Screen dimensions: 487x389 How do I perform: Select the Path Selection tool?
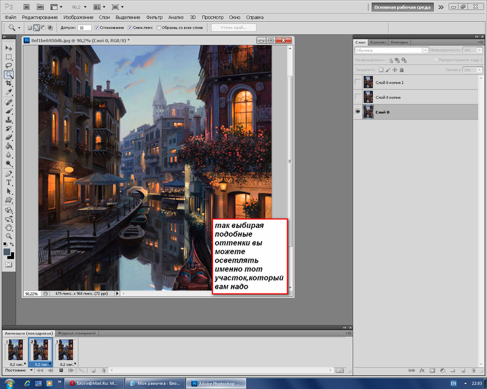[x=9, y=191]
